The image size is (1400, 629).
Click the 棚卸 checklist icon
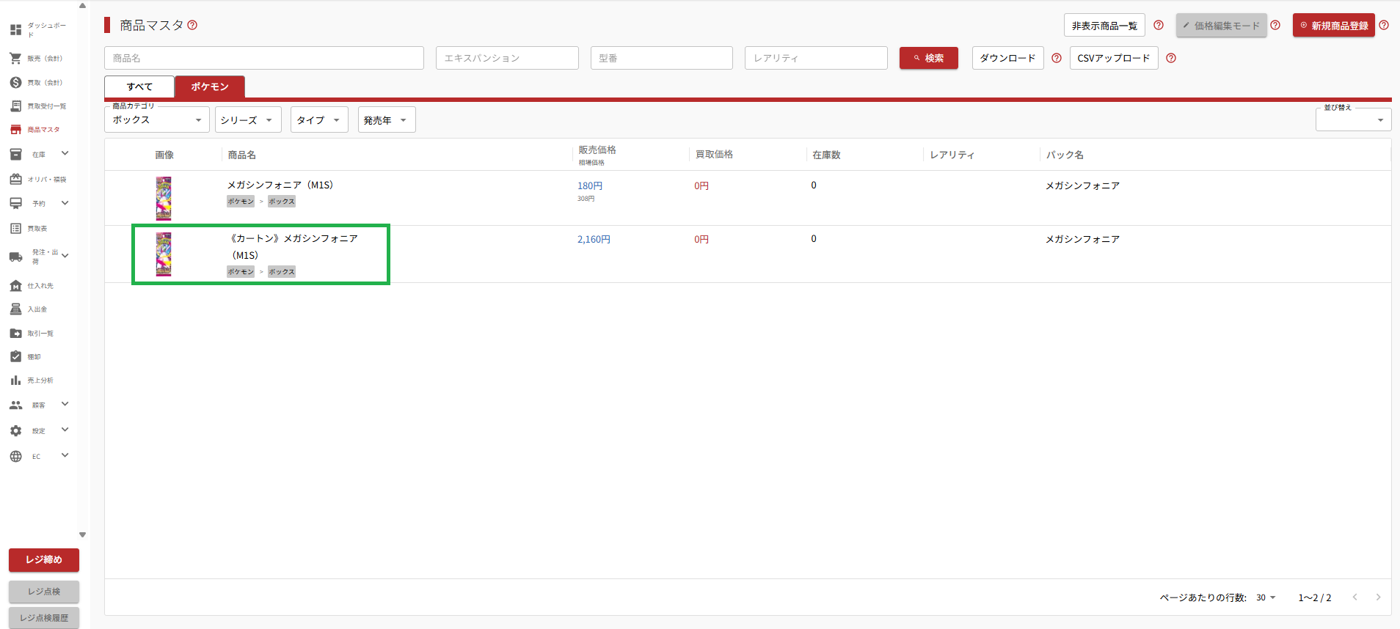pos(15,356)
